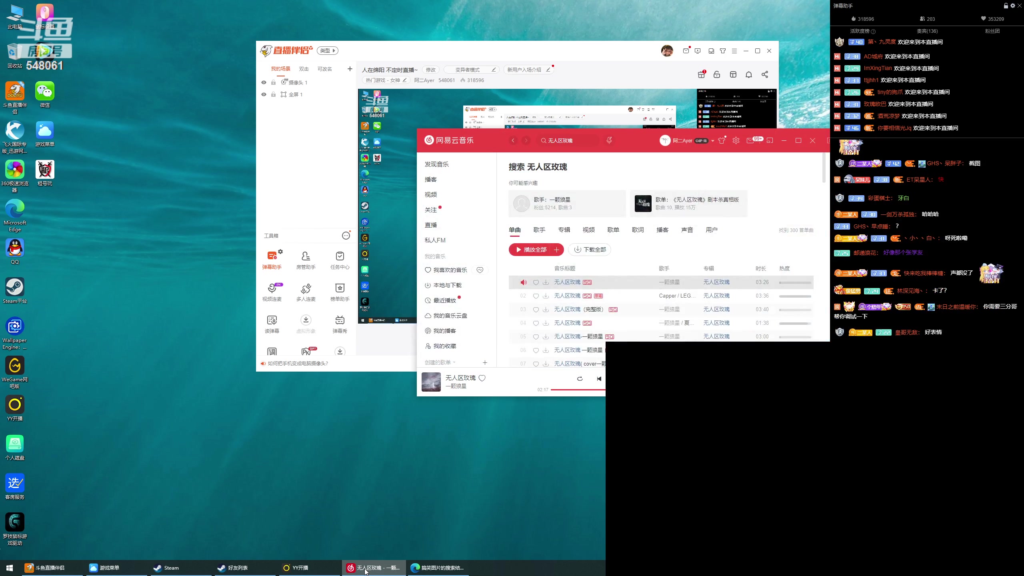Toggle the loop playback mode button
The width and height of the screenshot is (1024, 576).
[x=580, y=379]
